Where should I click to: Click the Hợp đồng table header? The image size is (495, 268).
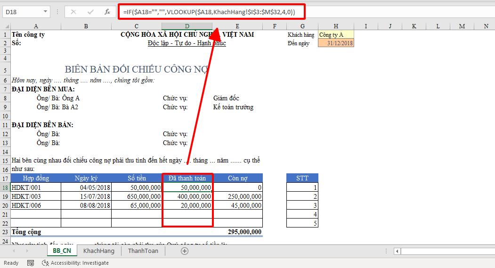pyautogui.click(x=36, y=179)
